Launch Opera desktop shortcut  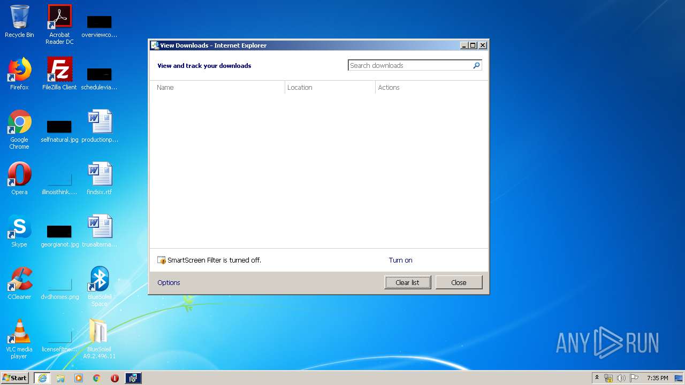(19, 179)
